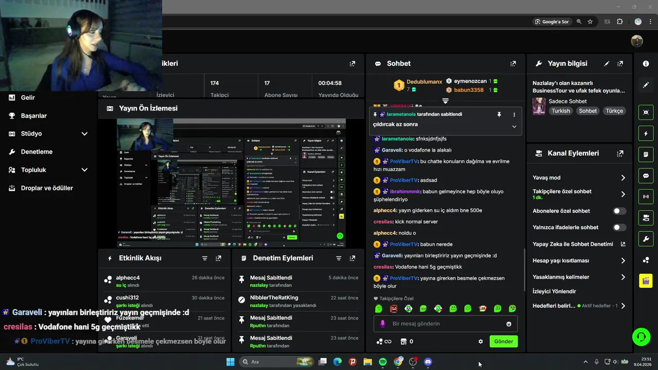The image size is (658, 370).
Task: Open Discord from the taskbar
Action: point(428,362)
